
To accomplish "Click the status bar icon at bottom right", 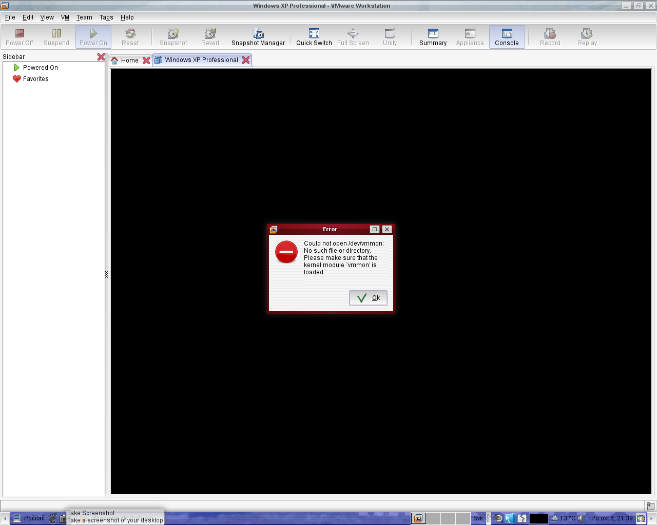I will click(x=650, y=506).
